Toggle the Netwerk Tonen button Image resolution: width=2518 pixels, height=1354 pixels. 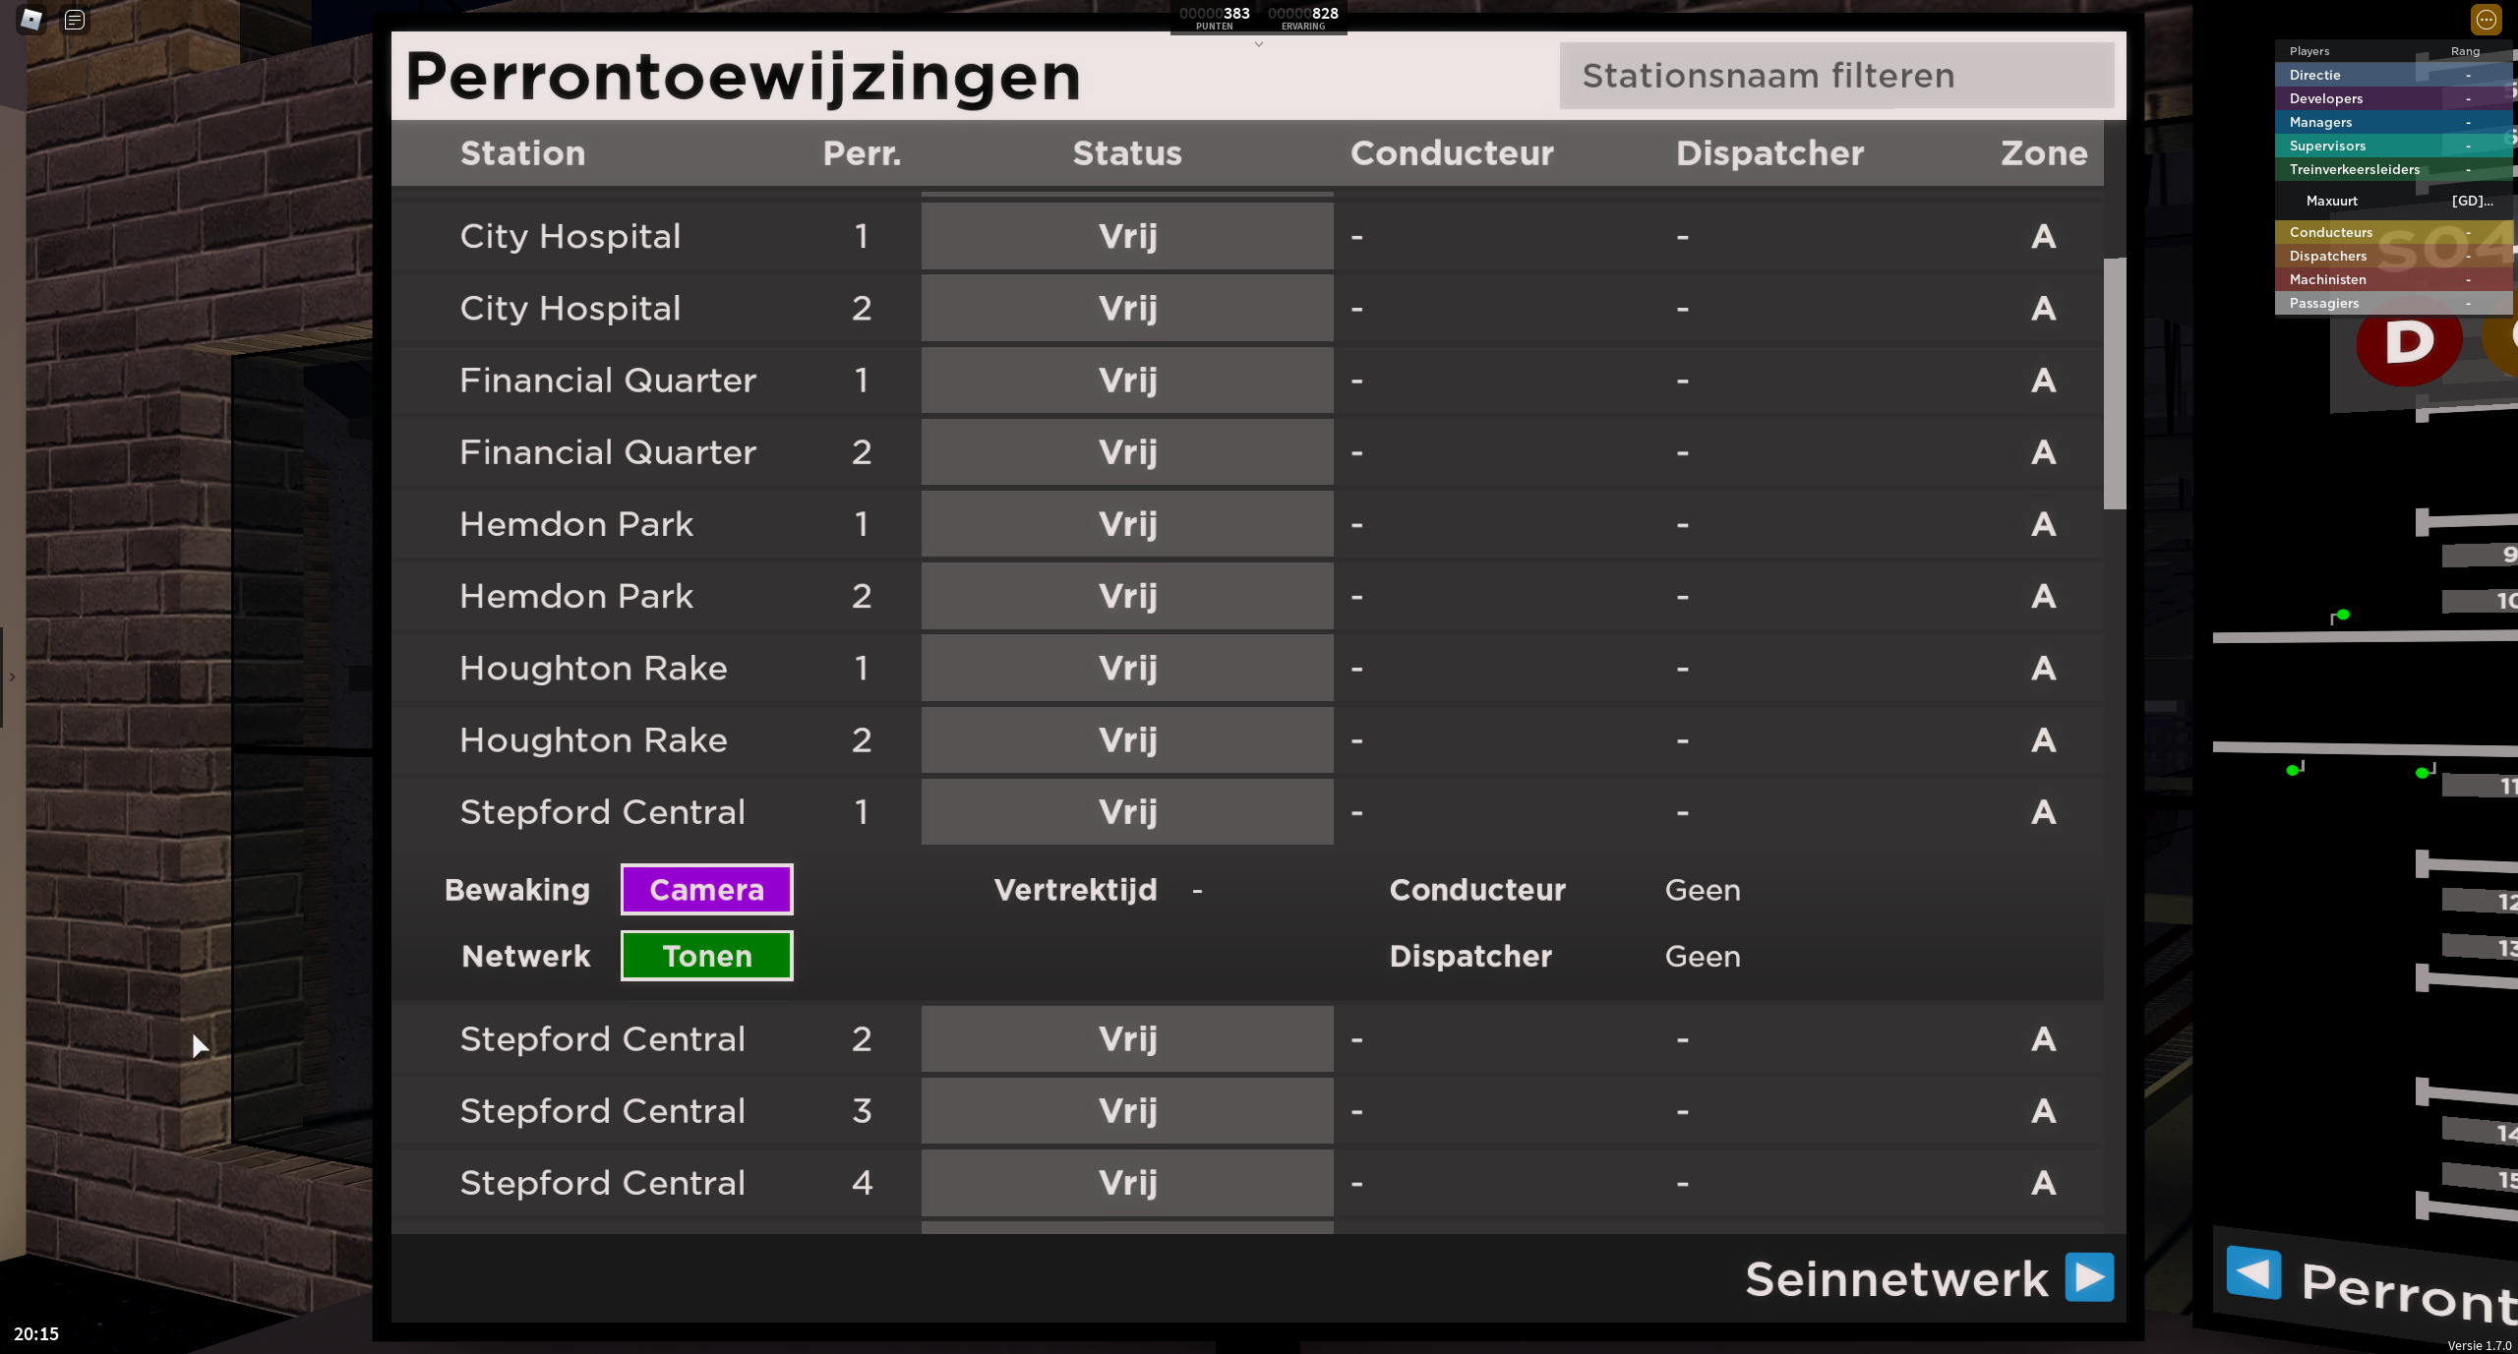706,956
